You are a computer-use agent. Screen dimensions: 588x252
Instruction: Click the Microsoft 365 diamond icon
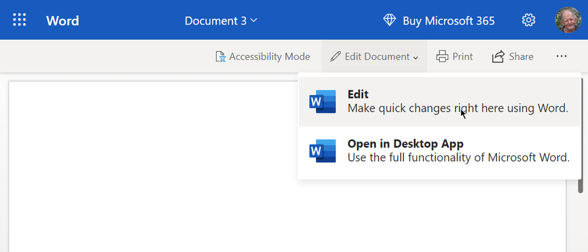[x=390, y=21]
